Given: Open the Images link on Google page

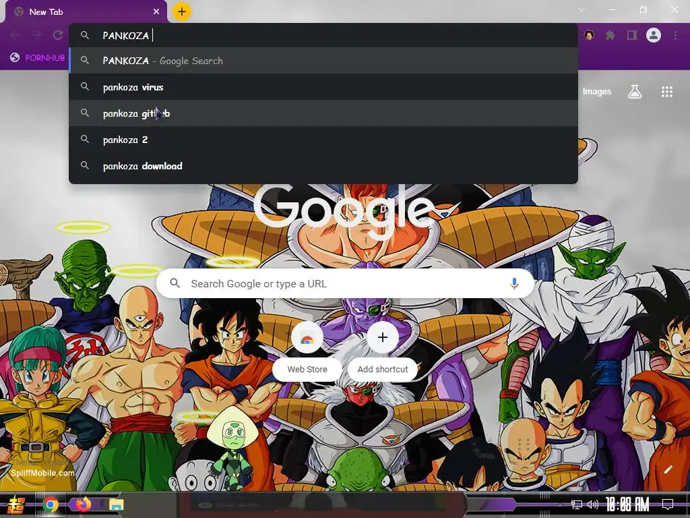Looking at the screenshot, I should [x=597, y=92].
